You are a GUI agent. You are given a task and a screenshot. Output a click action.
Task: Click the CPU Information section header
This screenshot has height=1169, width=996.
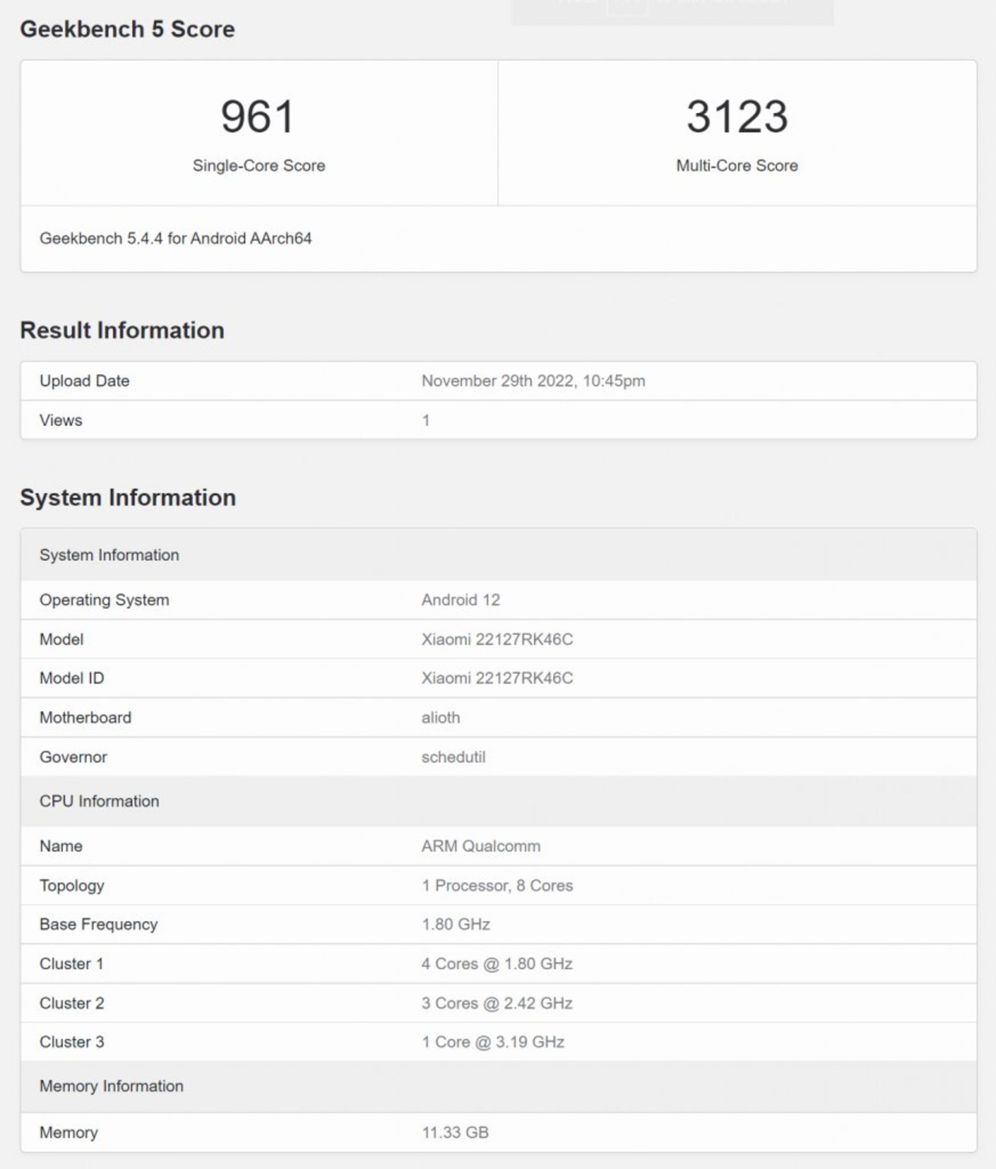click(x=99, y=801)
